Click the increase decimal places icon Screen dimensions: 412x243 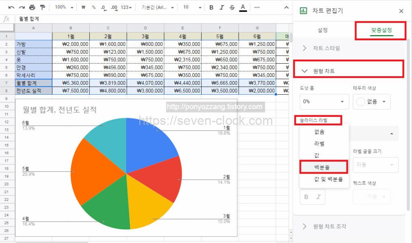click(114, 7)
